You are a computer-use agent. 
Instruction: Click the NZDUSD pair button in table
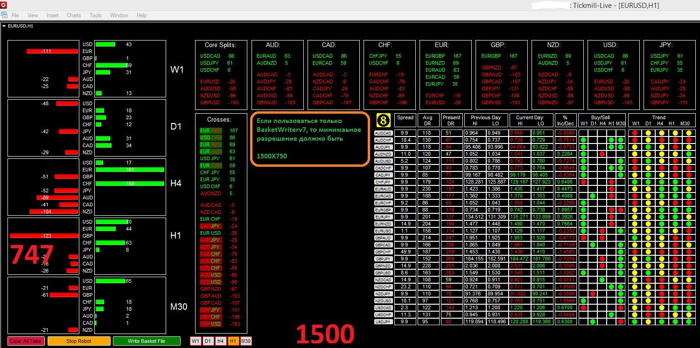coord(384,300)
